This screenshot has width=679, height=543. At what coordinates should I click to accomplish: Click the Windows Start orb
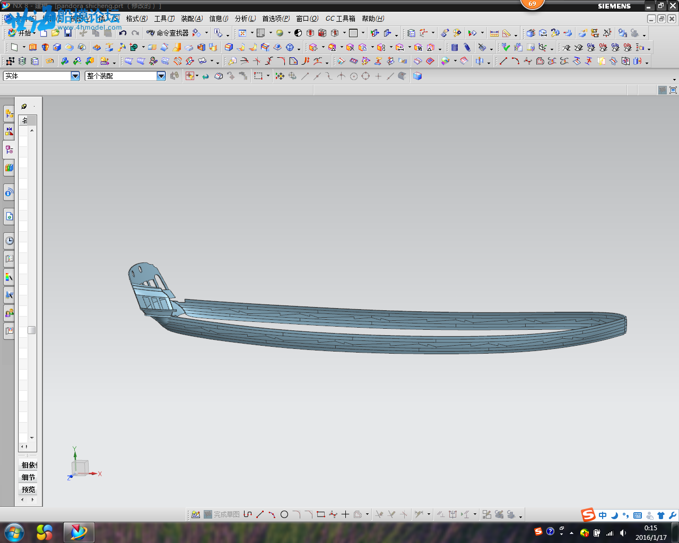(x=14, y=532)
